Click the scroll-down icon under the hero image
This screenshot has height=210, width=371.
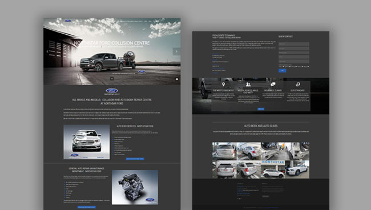coord(112,79)
